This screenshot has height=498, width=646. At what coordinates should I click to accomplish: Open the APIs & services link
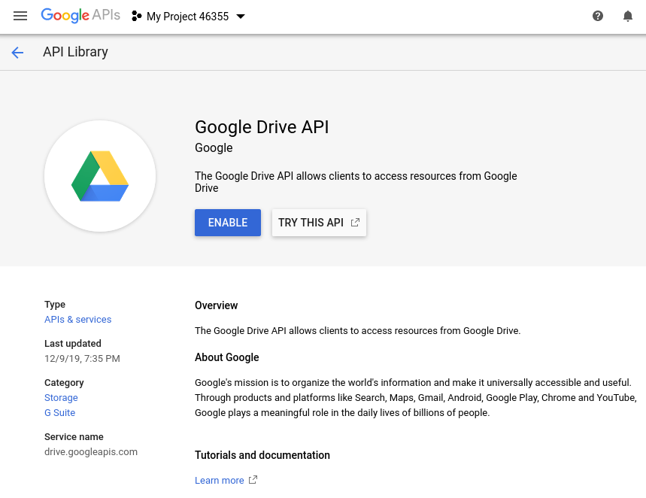coord(78,320)
